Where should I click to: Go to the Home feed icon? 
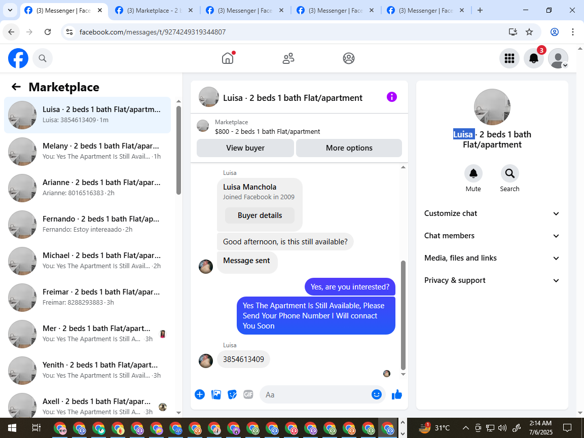(x=228, y=58)
